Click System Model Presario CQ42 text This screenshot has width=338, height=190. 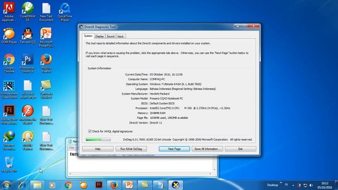[x=166, y=99]
